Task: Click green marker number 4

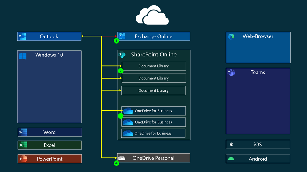Action: coord(116,163)
